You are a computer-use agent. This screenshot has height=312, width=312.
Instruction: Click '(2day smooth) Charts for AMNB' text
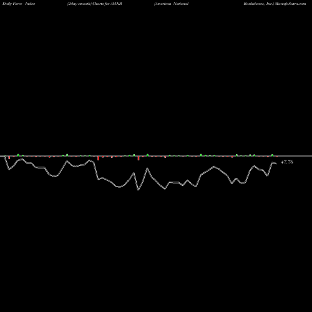95,4
